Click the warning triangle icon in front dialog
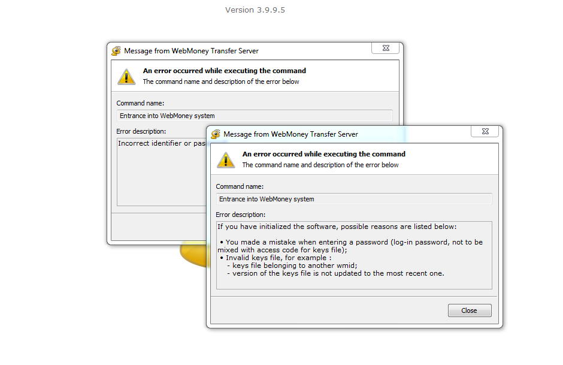Image resolution: width=563 pixels, height=365 pixels. (226, 160)
